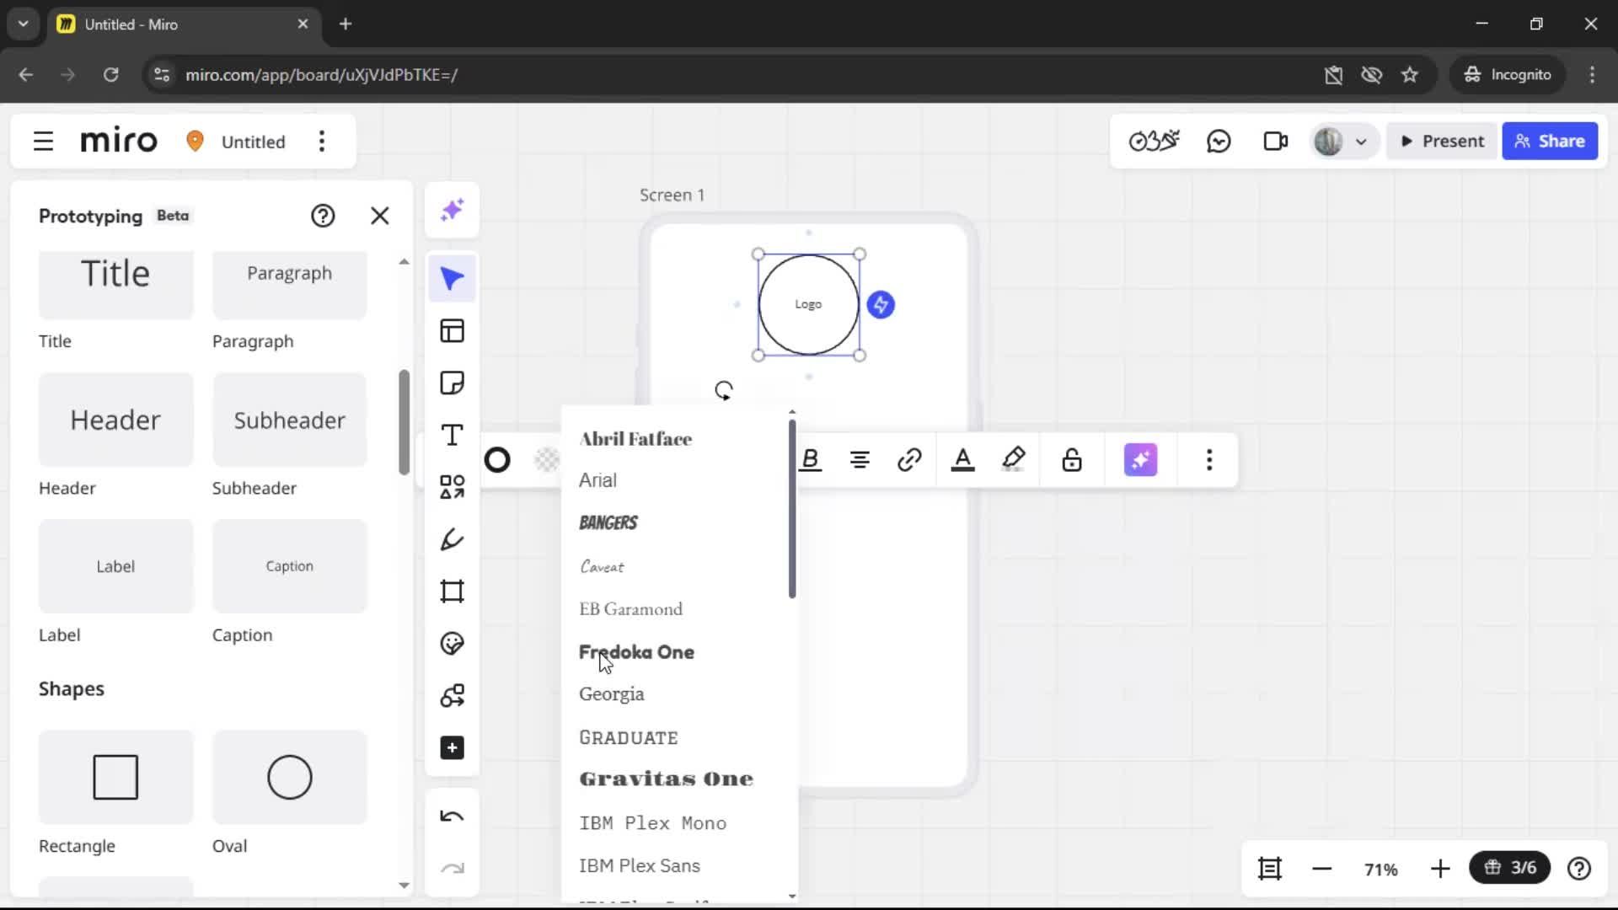
Task: Add Paragraph text element
Action: [x=290, y=285]
